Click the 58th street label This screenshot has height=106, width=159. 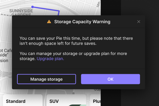[x=98, y=4]
